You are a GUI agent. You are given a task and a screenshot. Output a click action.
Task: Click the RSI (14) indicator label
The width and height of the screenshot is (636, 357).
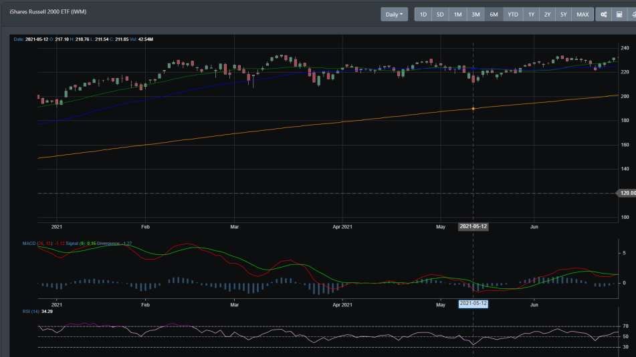pos(31,311)
